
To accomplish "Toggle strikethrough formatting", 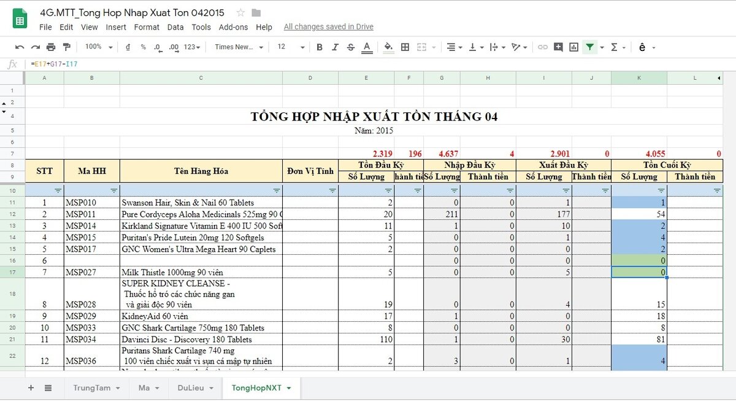I will (351, 47).
